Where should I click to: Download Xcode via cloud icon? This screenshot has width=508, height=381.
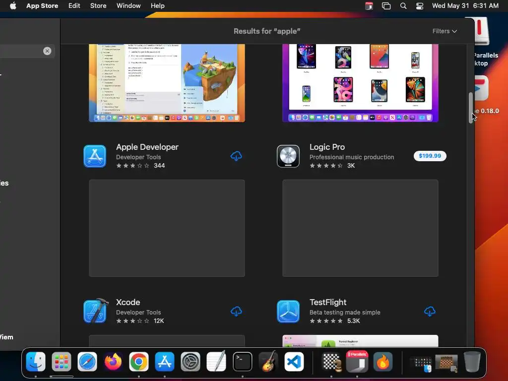click(x=236, y=312)
